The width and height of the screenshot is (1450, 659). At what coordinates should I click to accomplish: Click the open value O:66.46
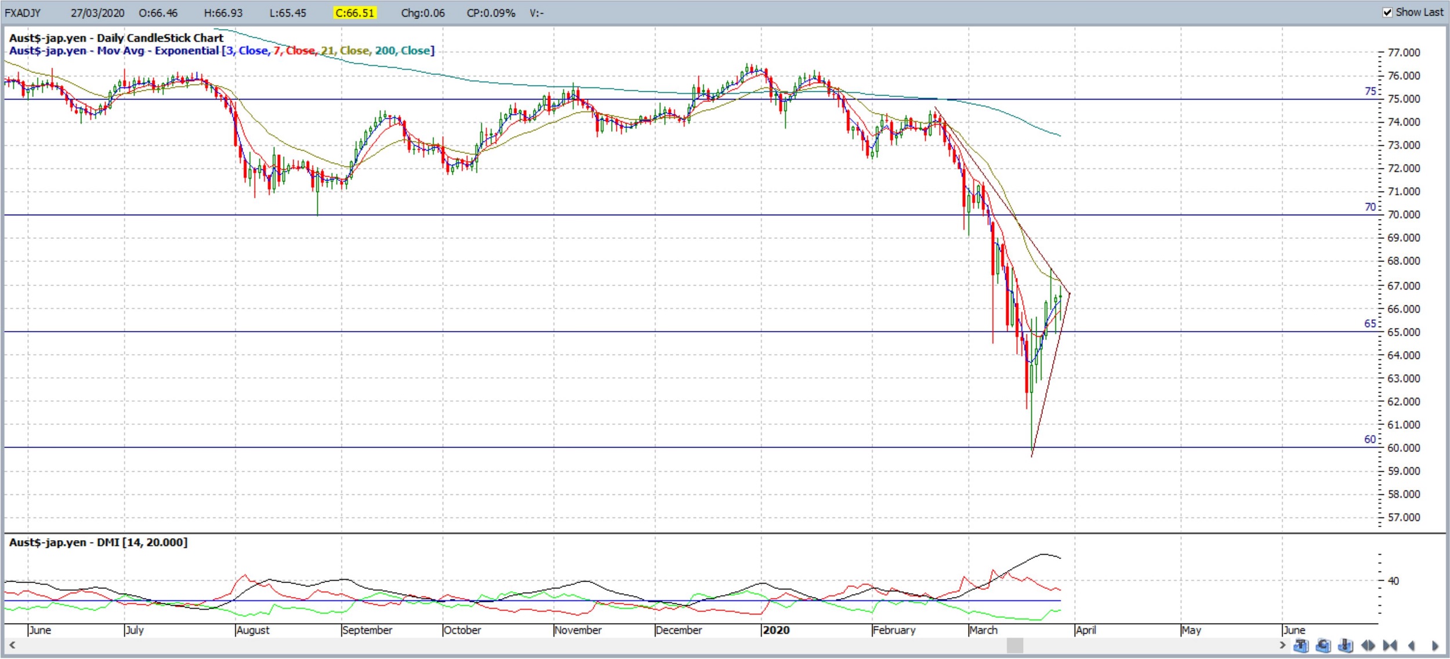tap(158, 13)
